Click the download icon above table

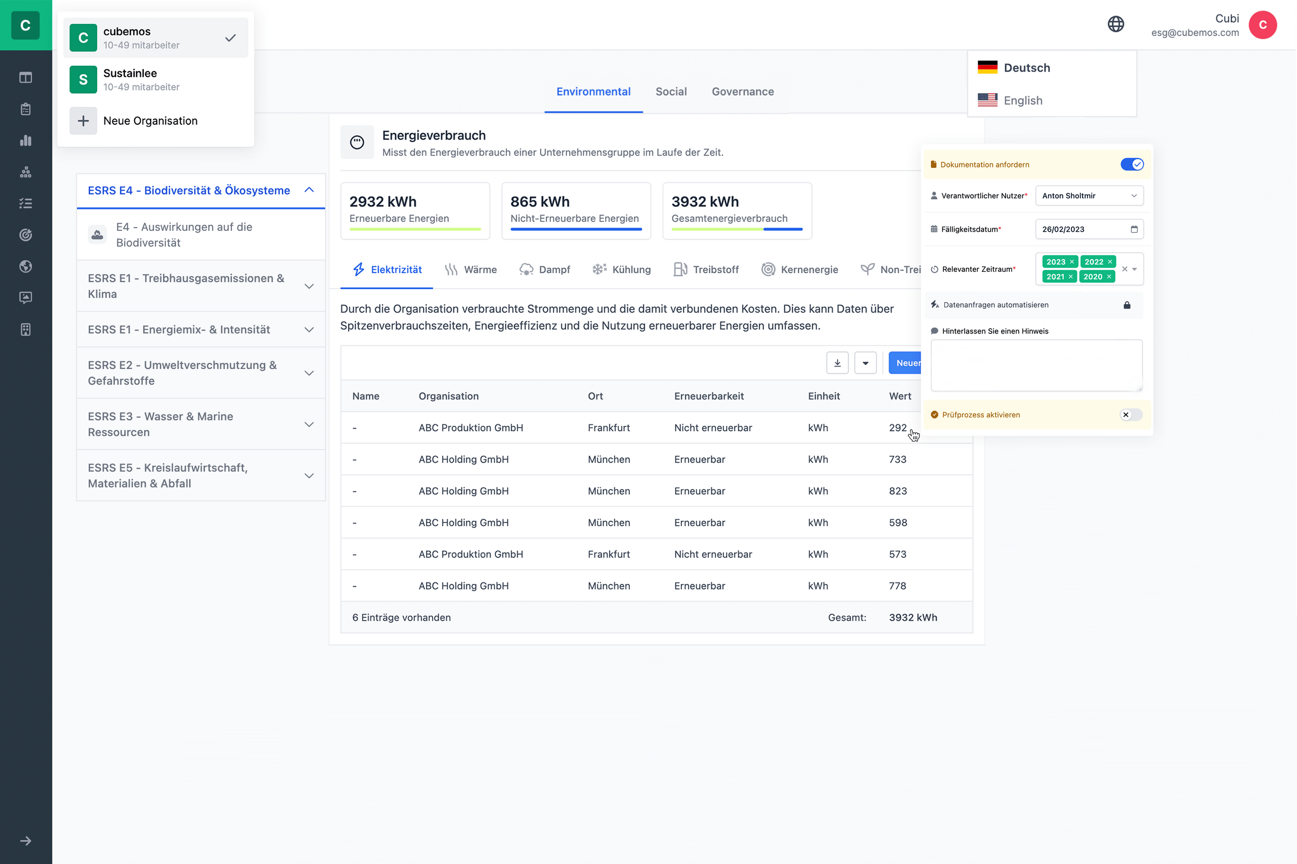pos(837,363)
